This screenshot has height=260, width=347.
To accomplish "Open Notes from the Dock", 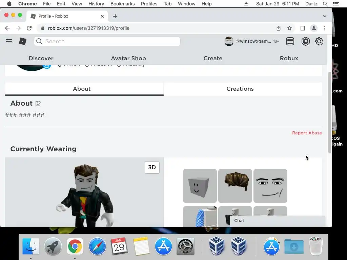I will pyautogui.click(x=141, y=246).
